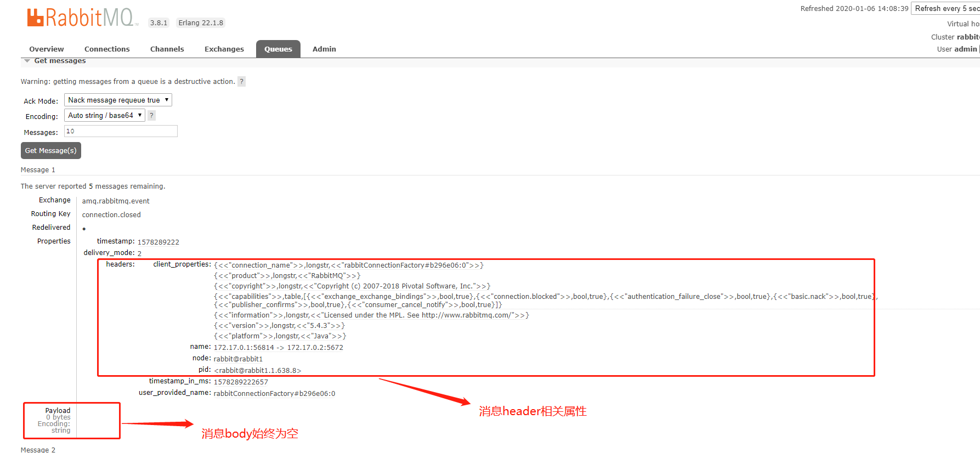980x453 pixels.
Task: Go to the Overview tab
Action: click(47, 49)
